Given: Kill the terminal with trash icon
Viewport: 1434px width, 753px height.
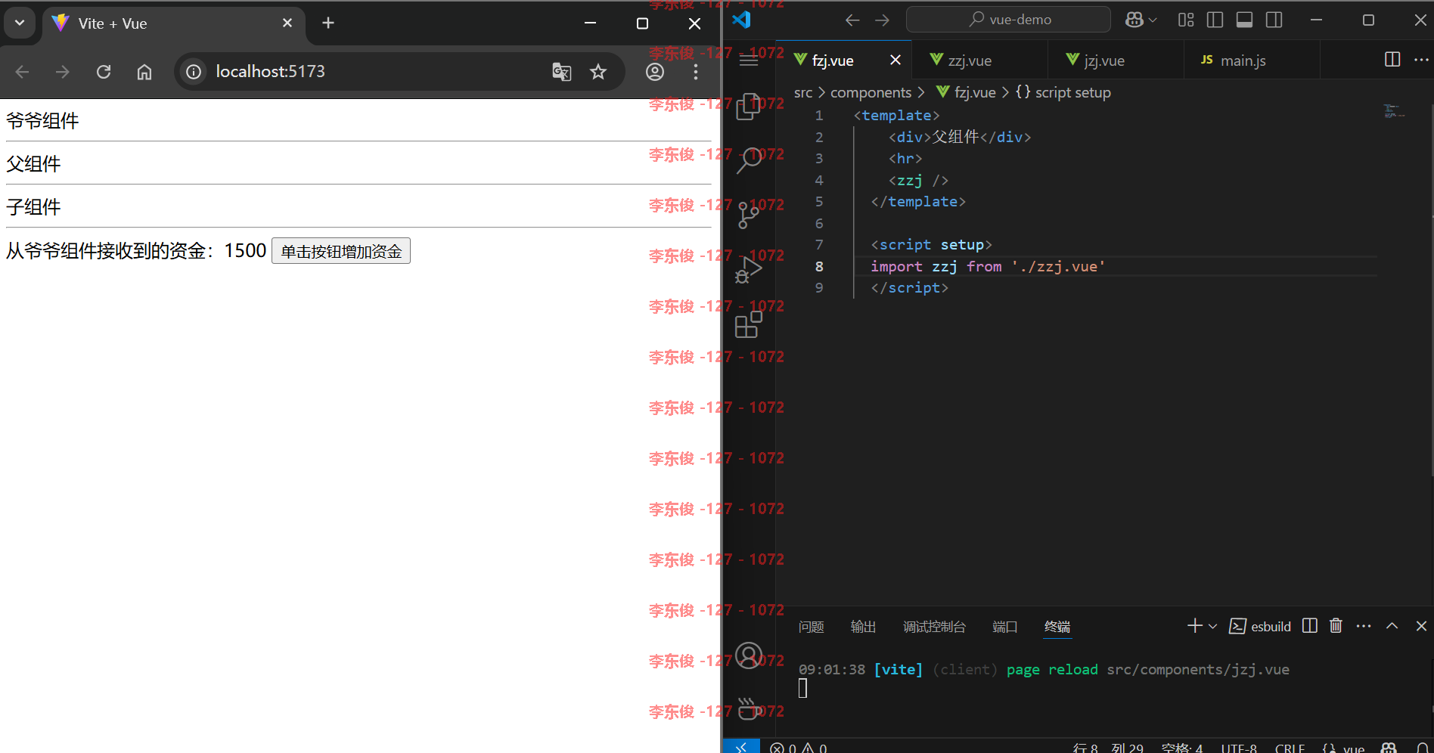Looking at the screenshot, I should tap(1336, 626).
